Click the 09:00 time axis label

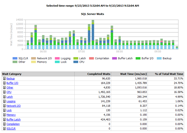click(158, 51)
